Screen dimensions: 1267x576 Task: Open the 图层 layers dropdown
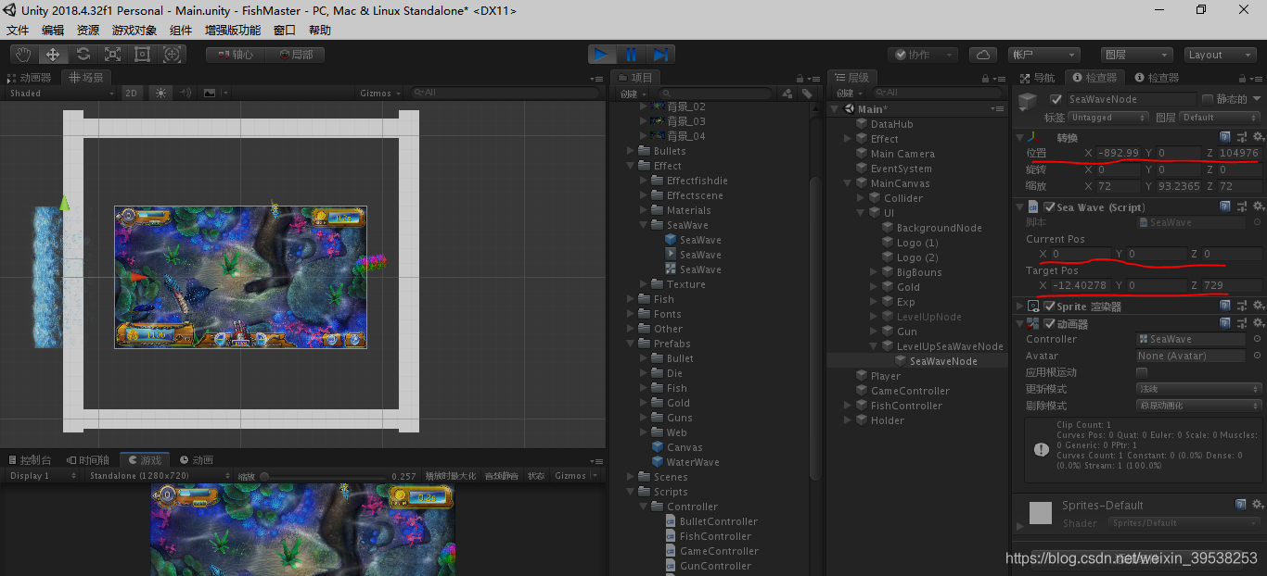[x=1135, y=55]
